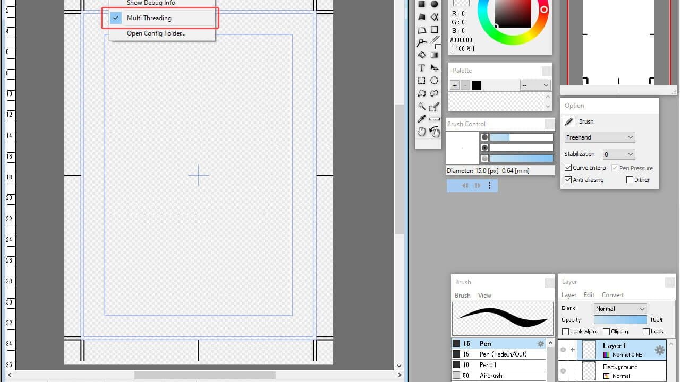Select the paint bucket tool

(421, 55)
